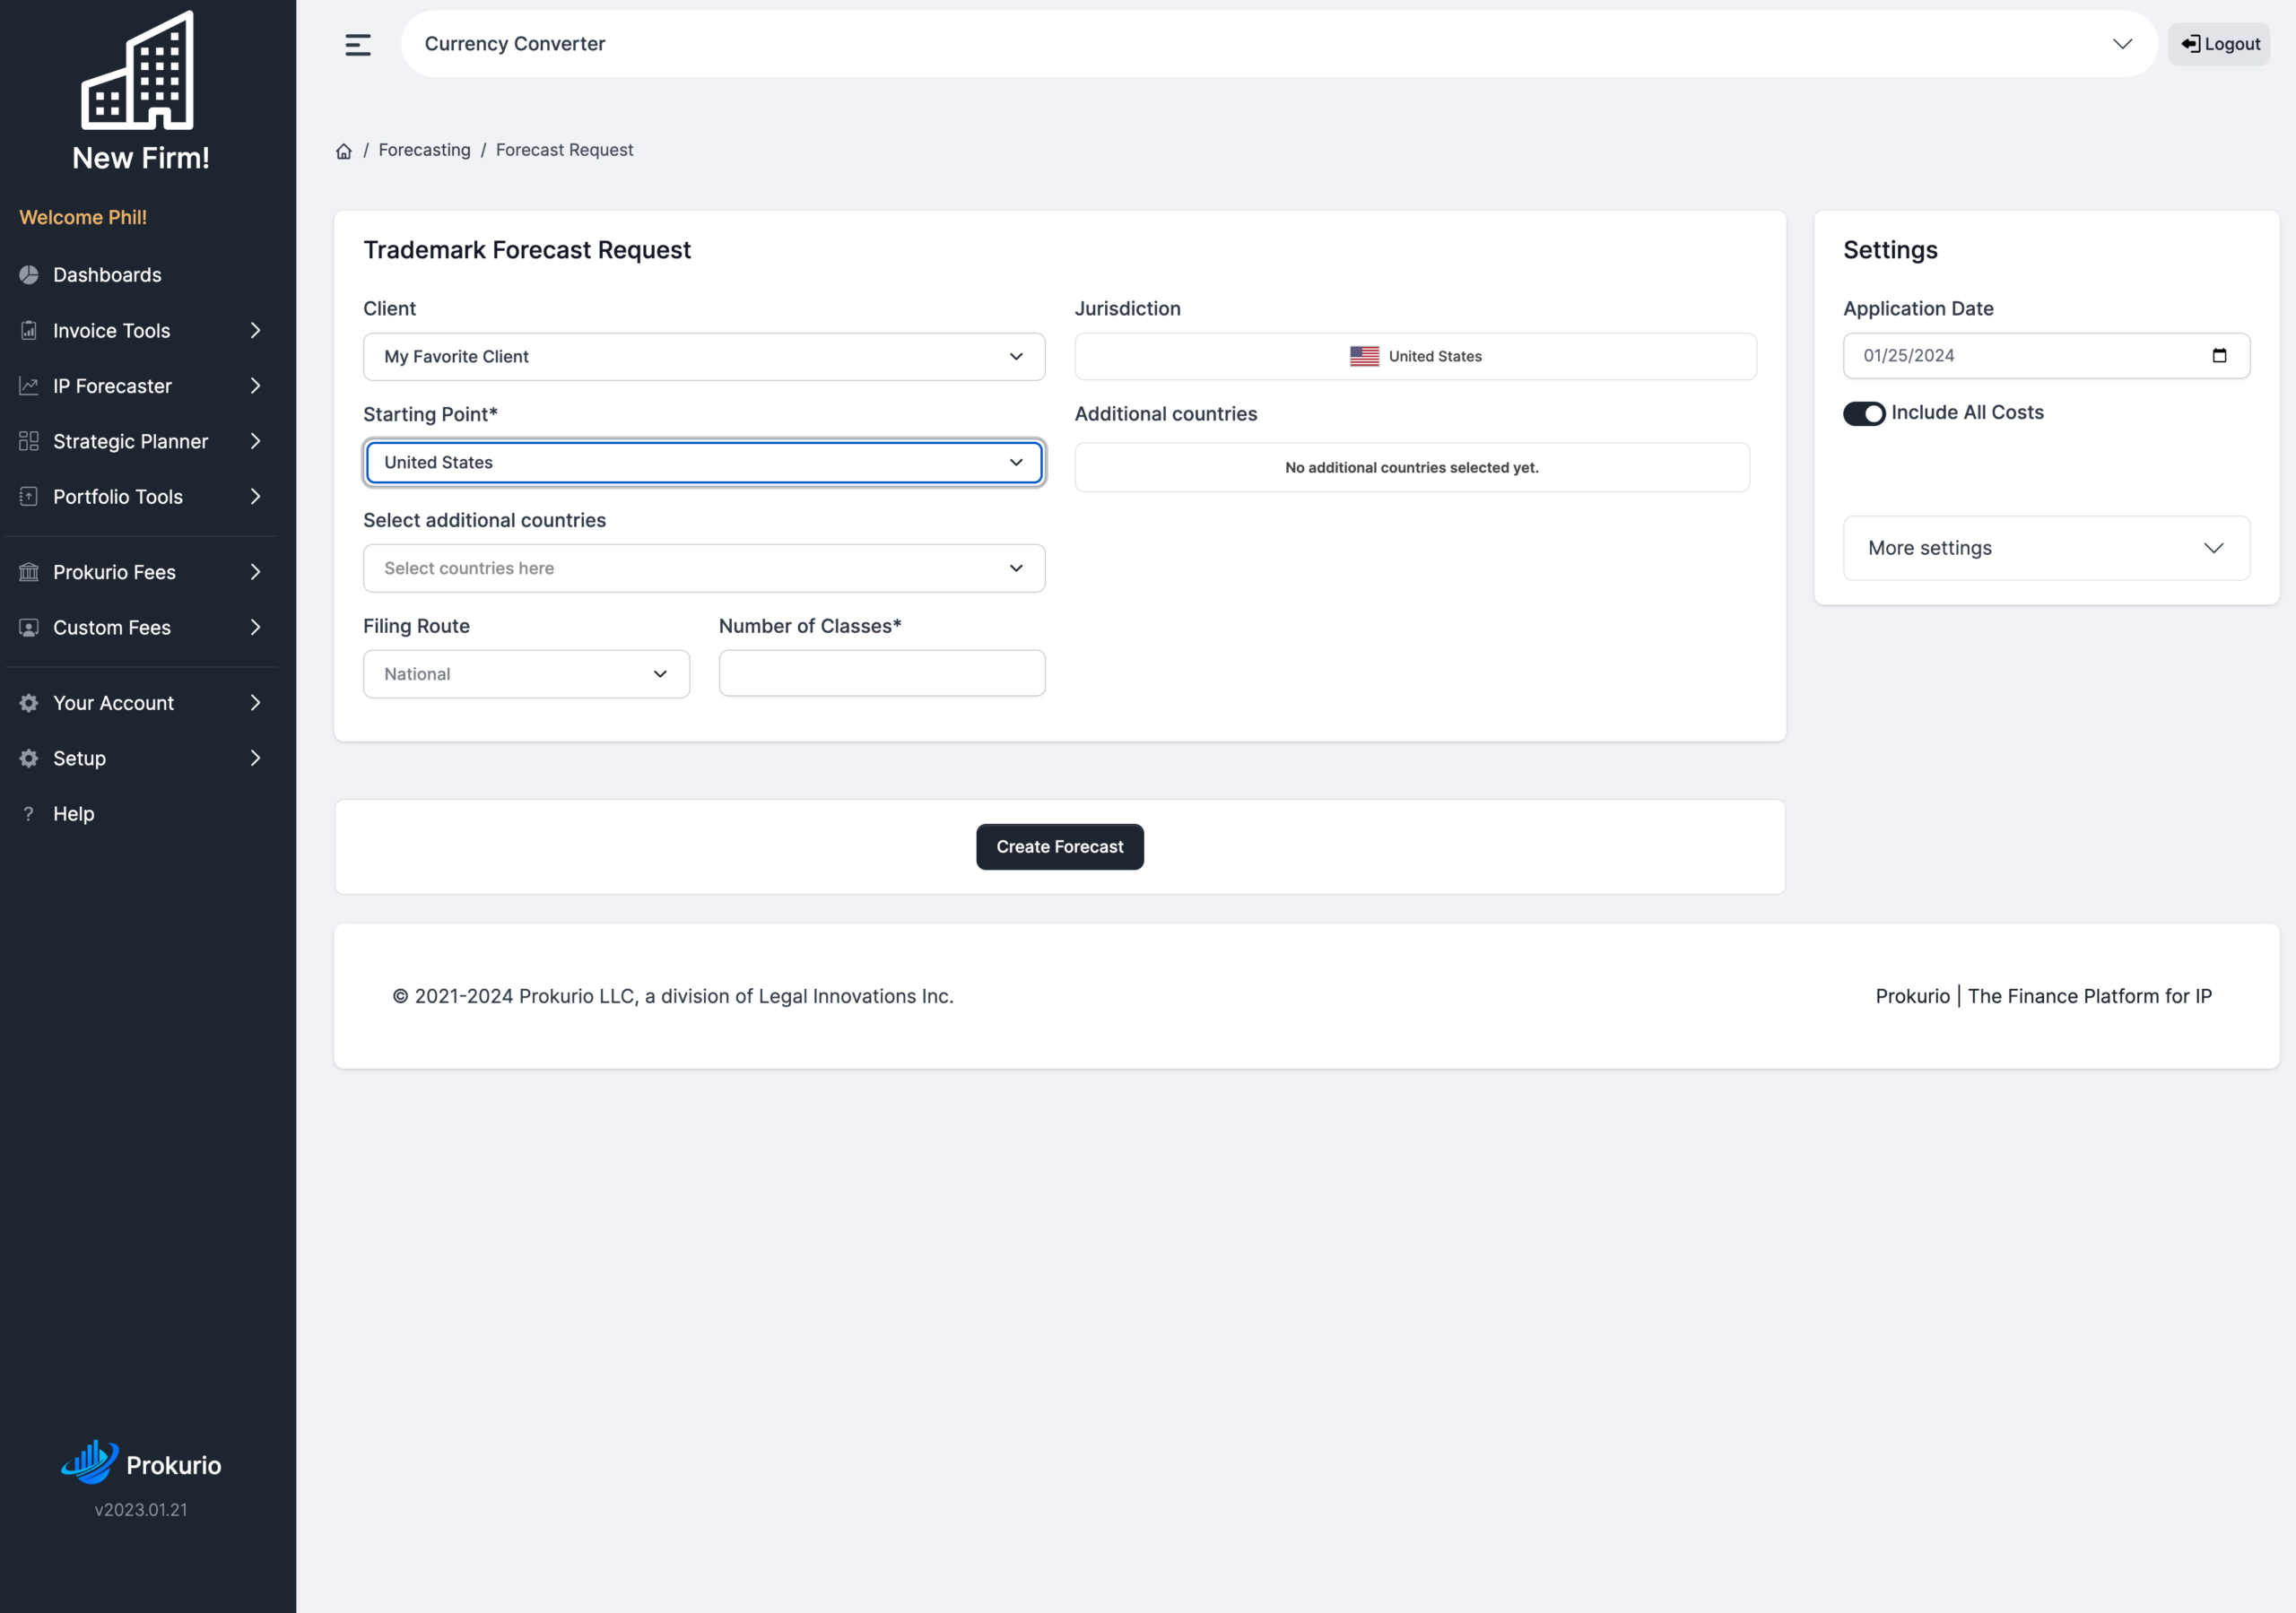Open the Filing Route dropdown
This screenshot has height=1613, width=2296.
[526, 675]
